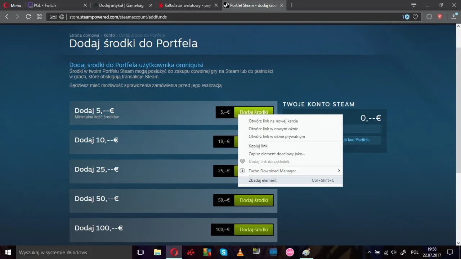The width and height of the screenshot is (461, 259).
Task: Choose Otwórz link na nowej karcie
Action: tap(290, 121)
